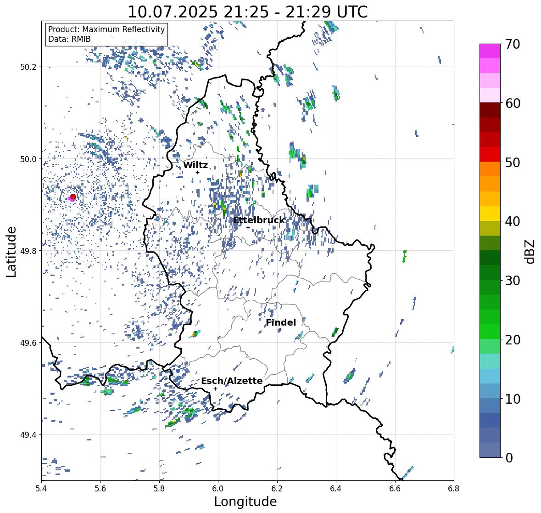The width and height of the screenshot is (541, 513).
Task: Click the latitude tick 50.2
Action: [x=28, y=67]
